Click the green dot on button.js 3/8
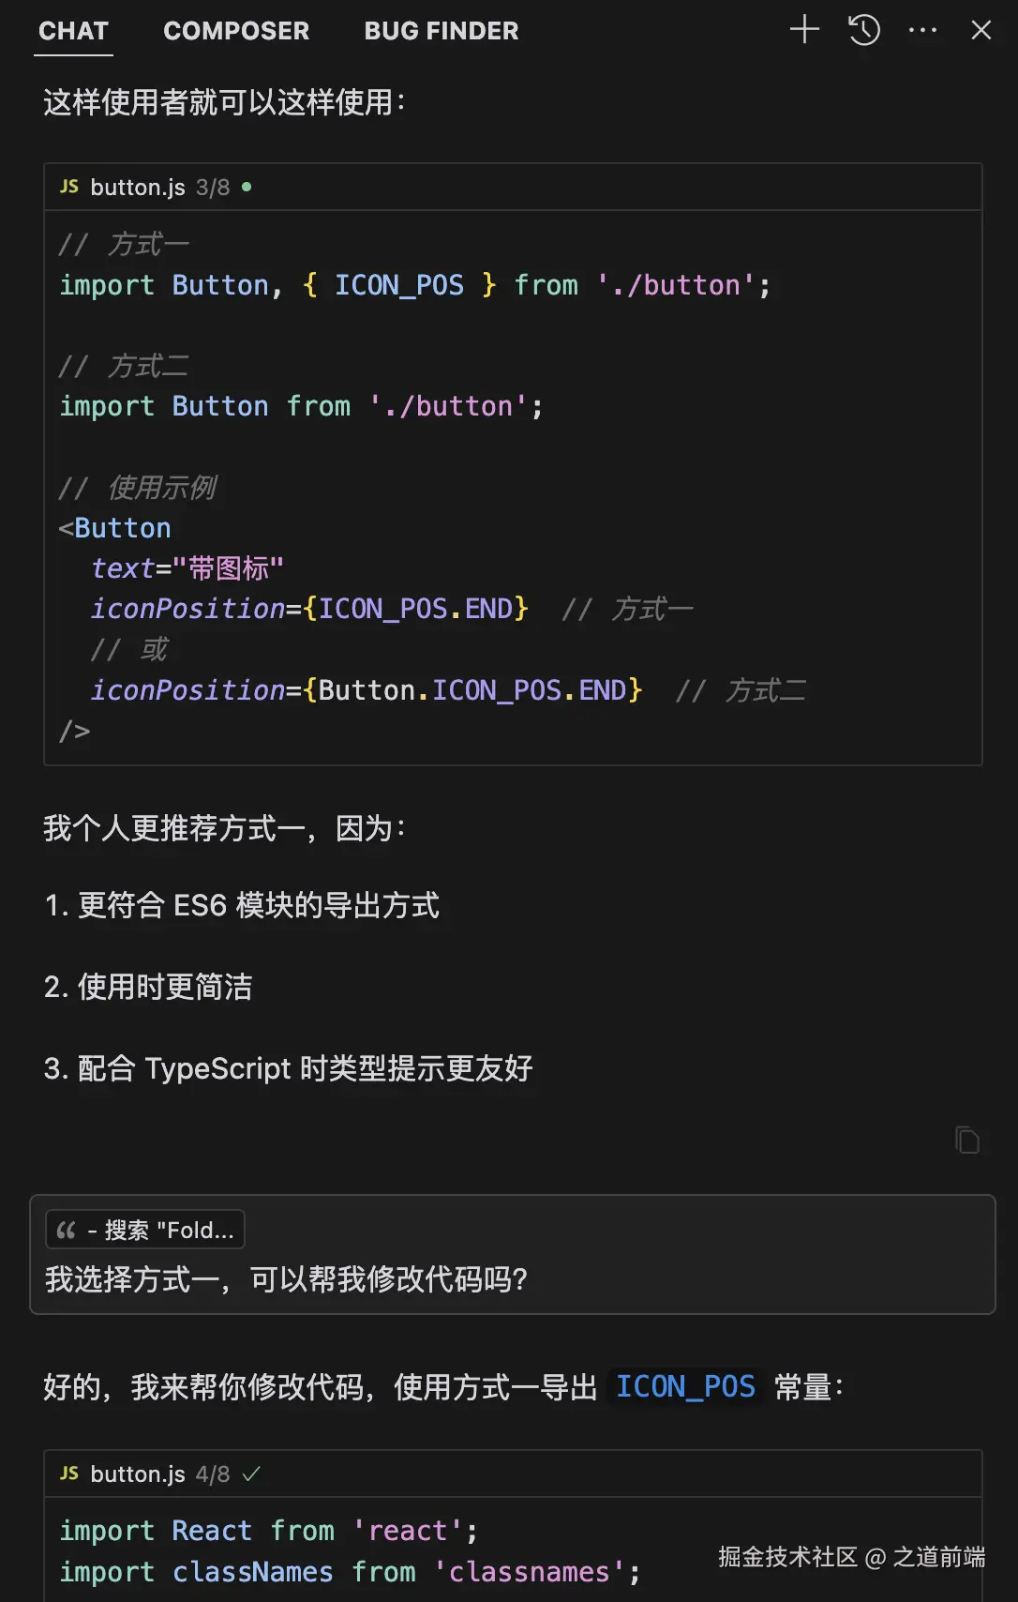Screen dimensions: 1018x1602 pos(247,187)
